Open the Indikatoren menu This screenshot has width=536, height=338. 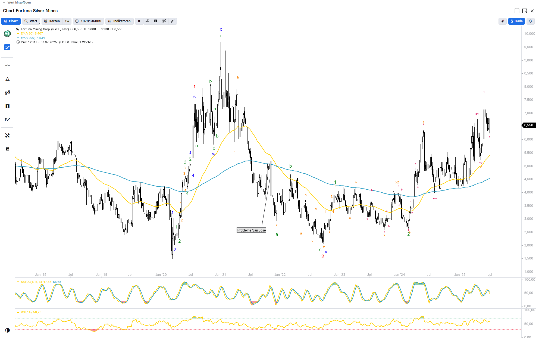coord(119,21)
